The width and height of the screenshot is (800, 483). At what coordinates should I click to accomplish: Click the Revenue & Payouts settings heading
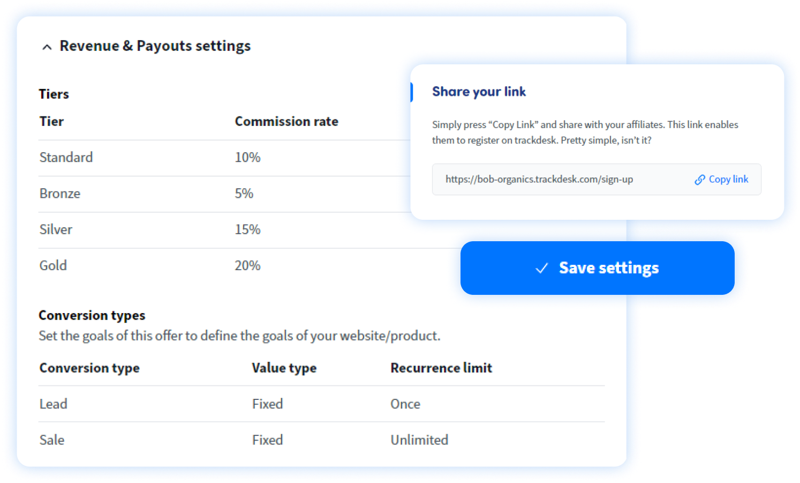[155, 46]
